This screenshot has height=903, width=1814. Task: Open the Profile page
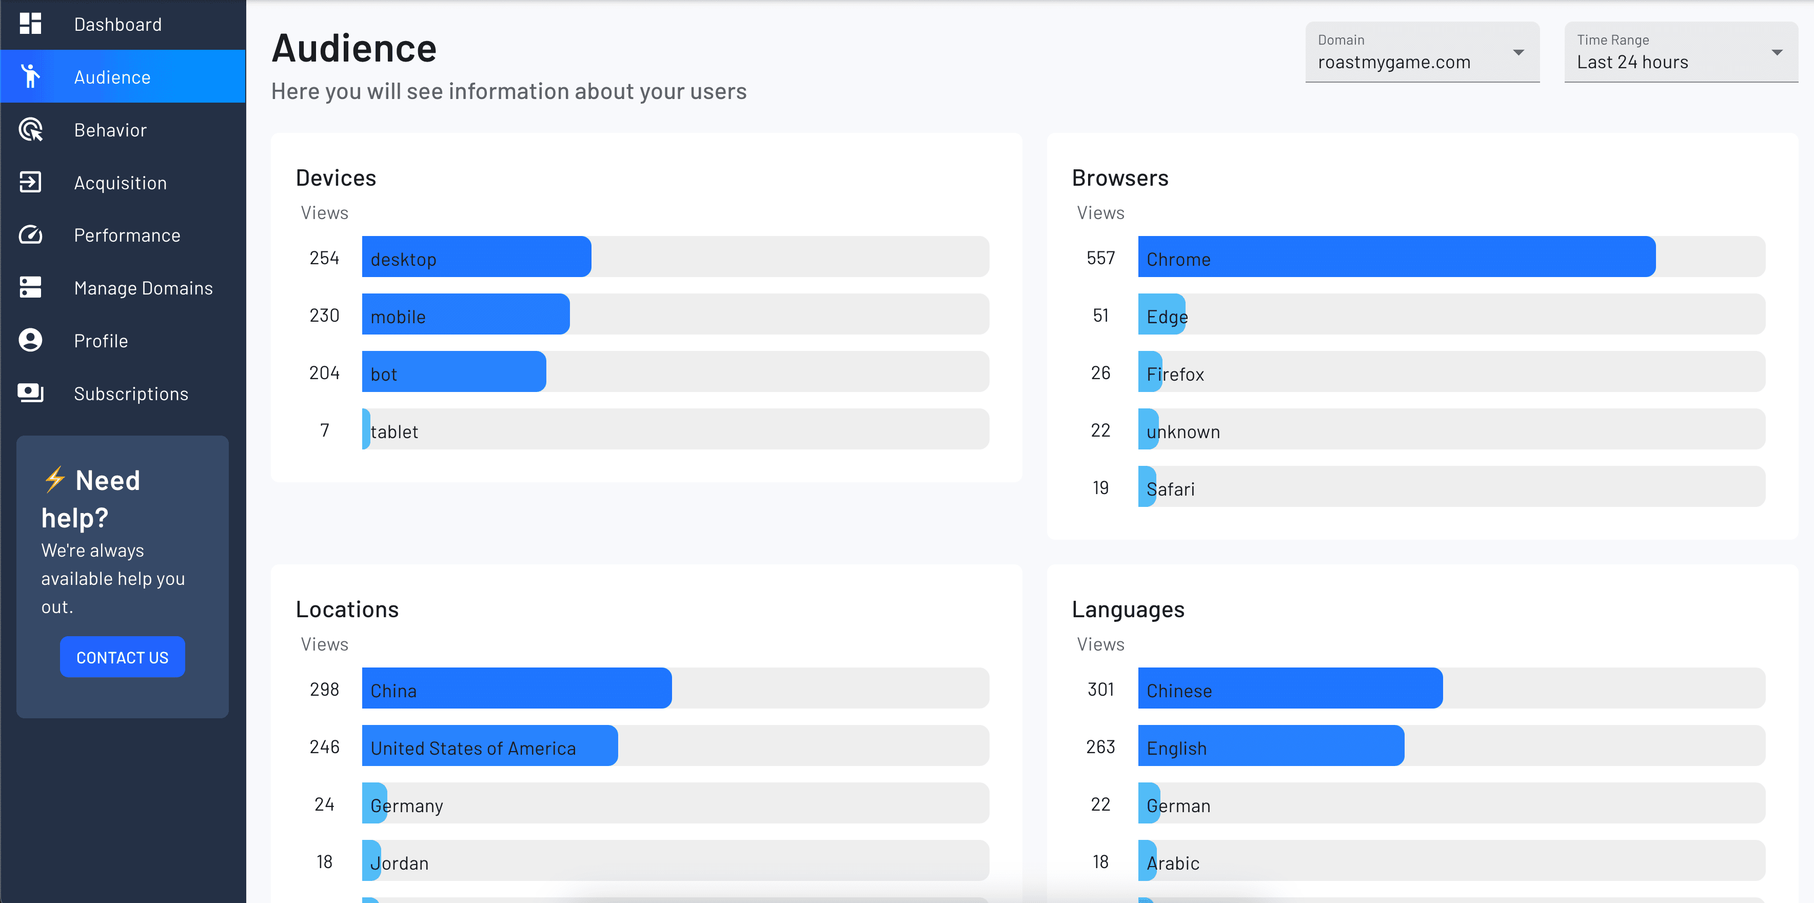(x=123, y=341)
